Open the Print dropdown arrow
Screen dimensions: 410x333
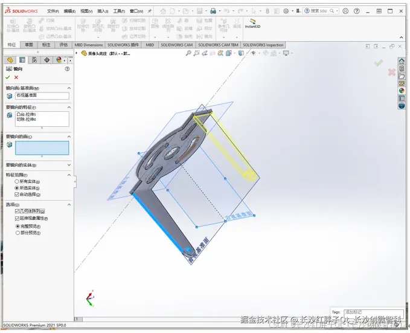point(220,11)
